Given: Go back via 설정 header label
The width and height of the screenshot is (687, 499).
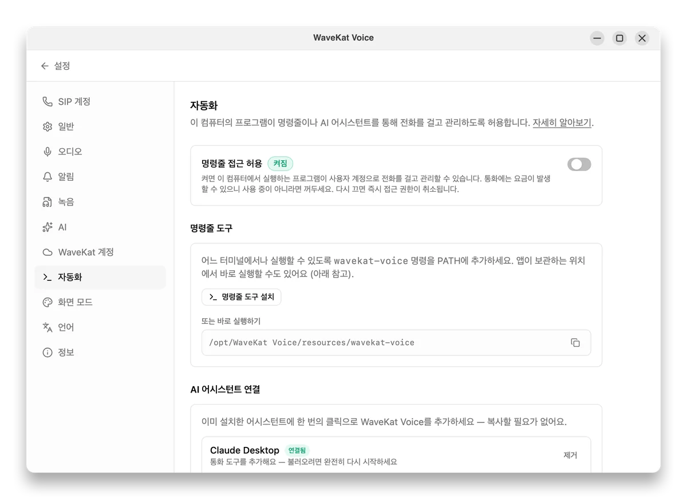Looking at the screenshot, I should [62, 66].
